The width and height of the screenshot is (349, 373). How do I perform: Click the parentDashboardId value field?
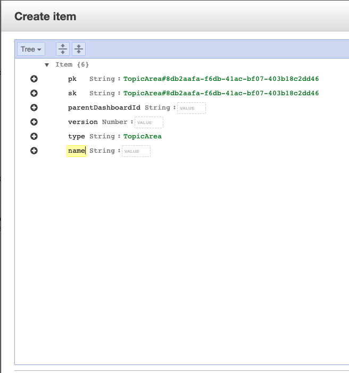(x=192, y=108)
